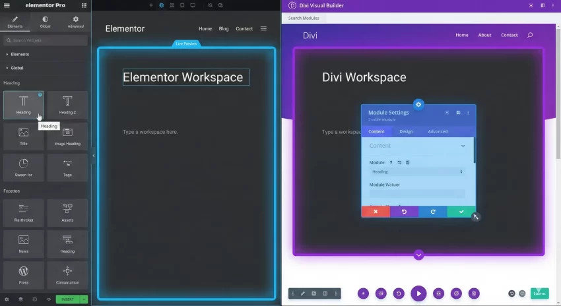Open the navigator layers icon in footer
Viewport: 561px width, 306px height.
point(20,299)
